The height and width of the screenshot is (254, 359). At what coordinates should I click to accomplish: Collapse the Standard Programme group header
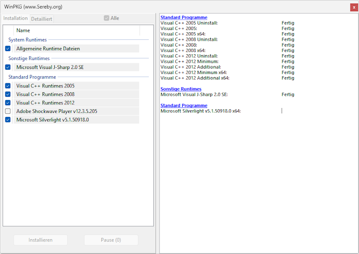[x=32, y=77]
